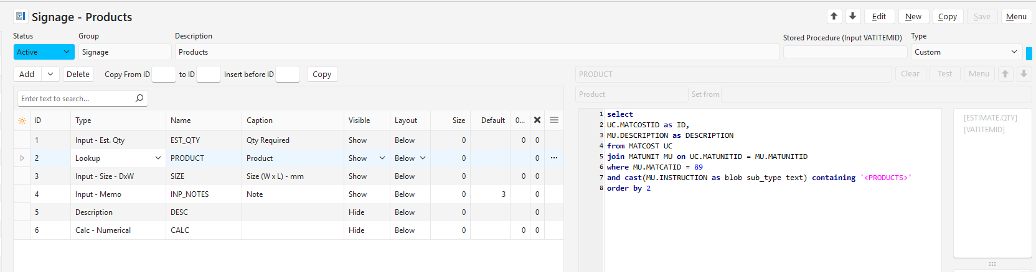Click the 'Qty Required' caption cell
1036x272 pixels.
pyautogui.click(x=293, y=140)
